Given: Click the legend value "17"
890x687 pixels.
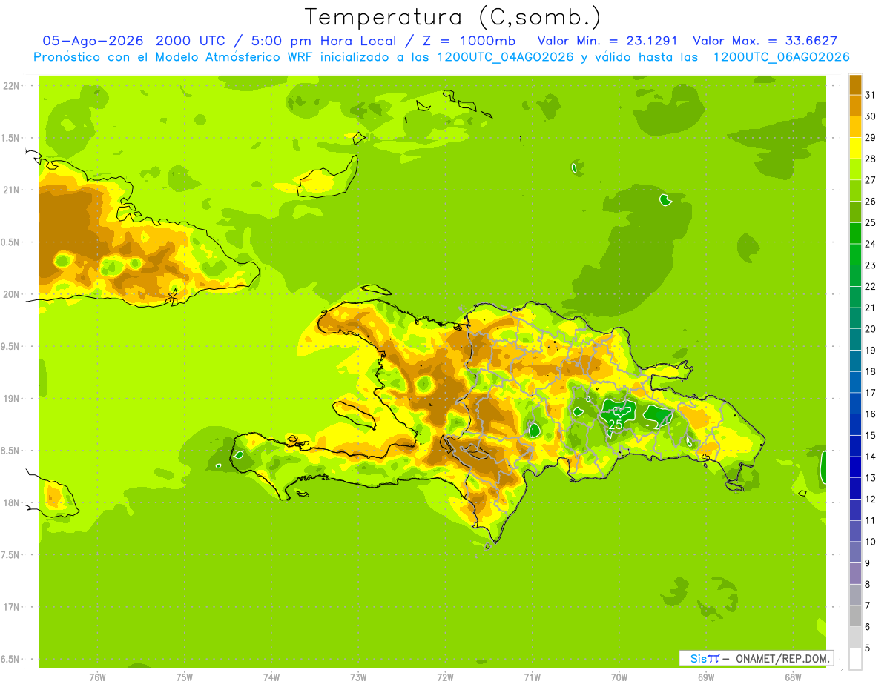Looking at the screenshot, I should coord(871,393).
